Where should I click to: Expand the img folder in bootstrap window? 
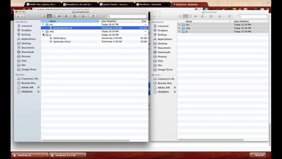(x=179, y=28)
